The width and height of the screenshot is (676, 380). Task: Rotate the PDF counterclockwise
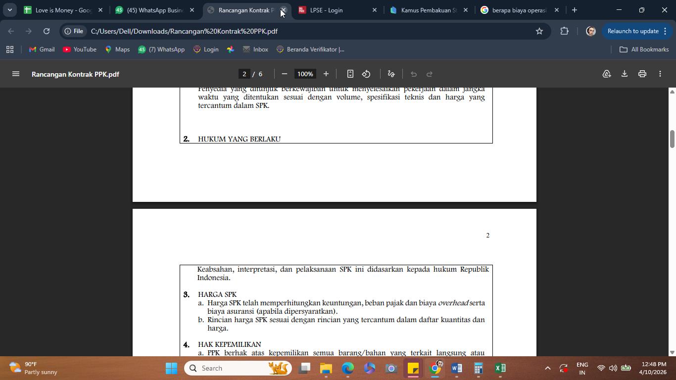[366, 74]
